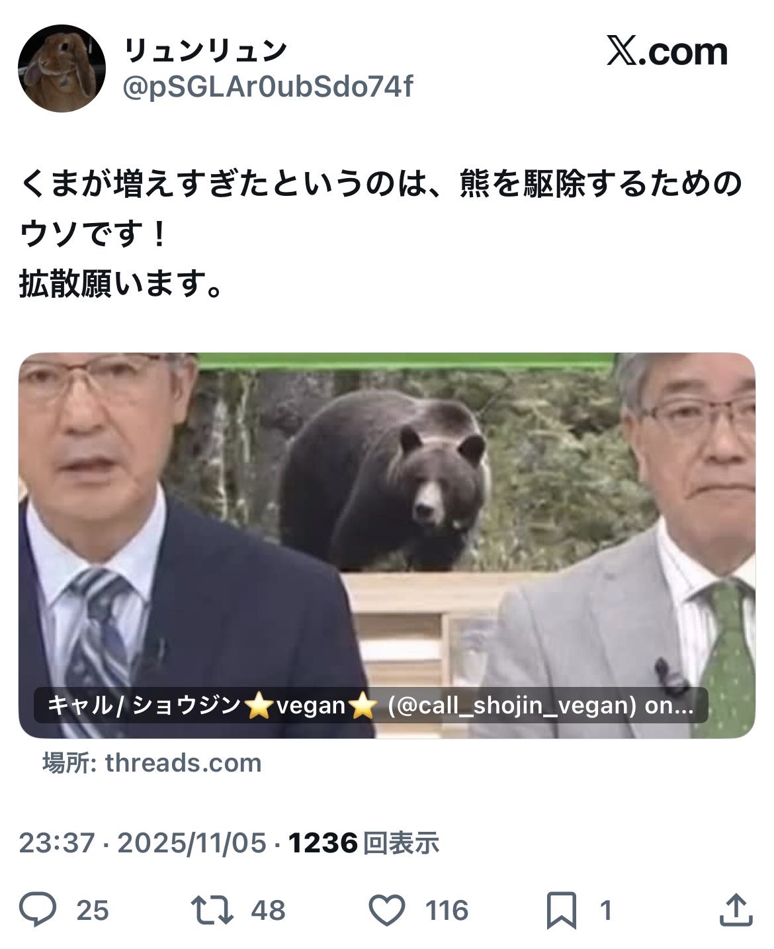The height and width of the screenshot is (949, 774).
Task: Click the 2025/11/05 post date
Action: (x=192, y=843)
